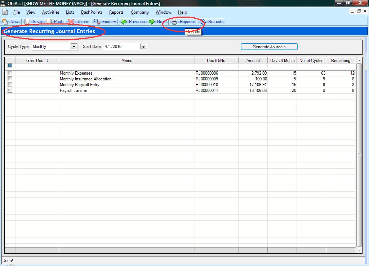369x266 pixels.
Task: Go to Previous record arrow icon
Action: click(124, 22)
